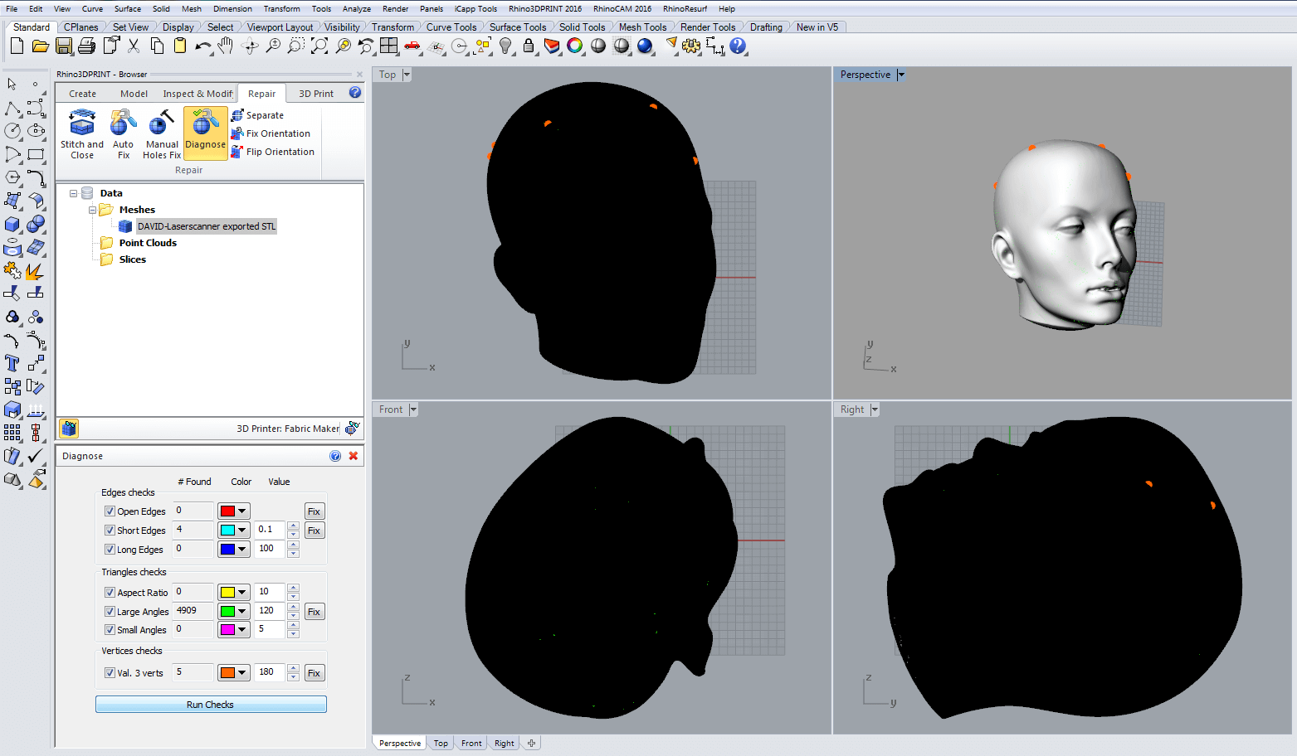Collapse the Meshes tree folder
Screen dimensions: 1297x756
click(x=92, y=210)
